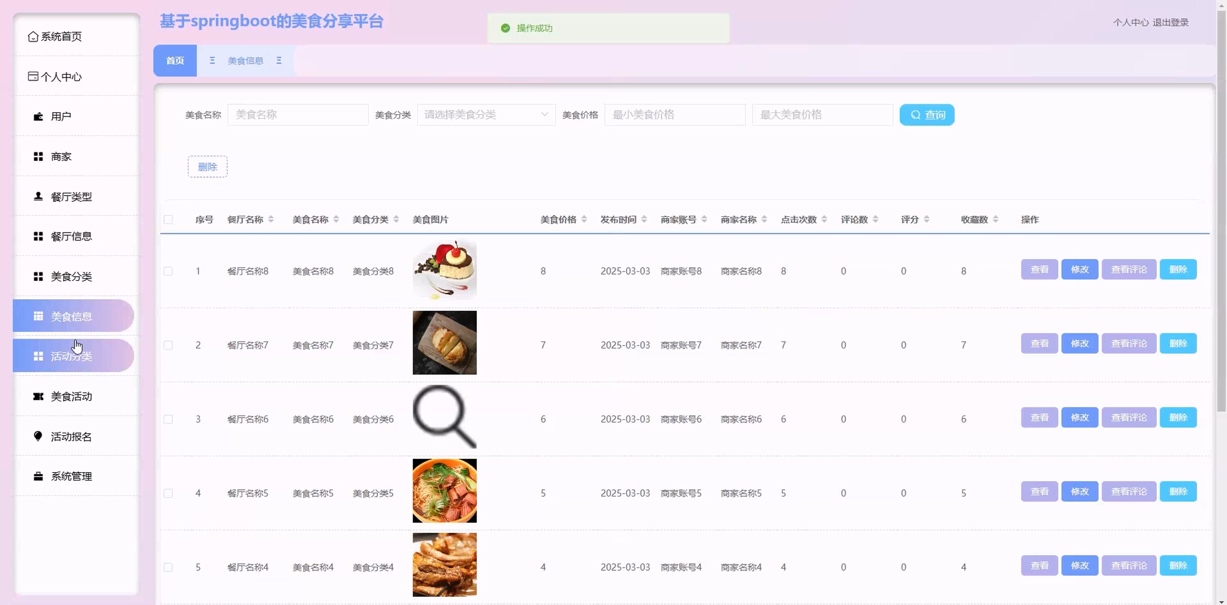Screen dimensions: 1227x605
Task: Click the card icon next to 个人中心
Action: pyautogui.click(x=33, y=76)
